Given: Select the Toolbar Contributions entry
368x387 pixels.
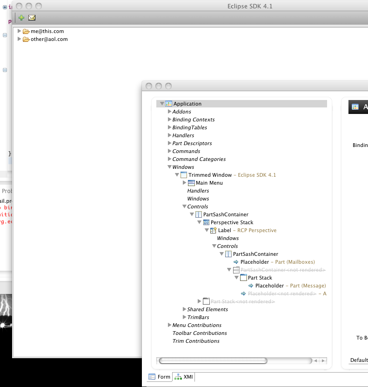Looking at the screenshot, I should coord(200,333).
